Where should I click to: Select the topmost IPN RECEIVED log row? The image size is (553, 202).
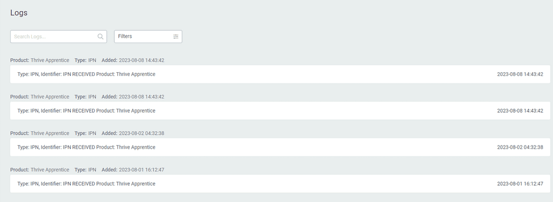coord(280,74)
